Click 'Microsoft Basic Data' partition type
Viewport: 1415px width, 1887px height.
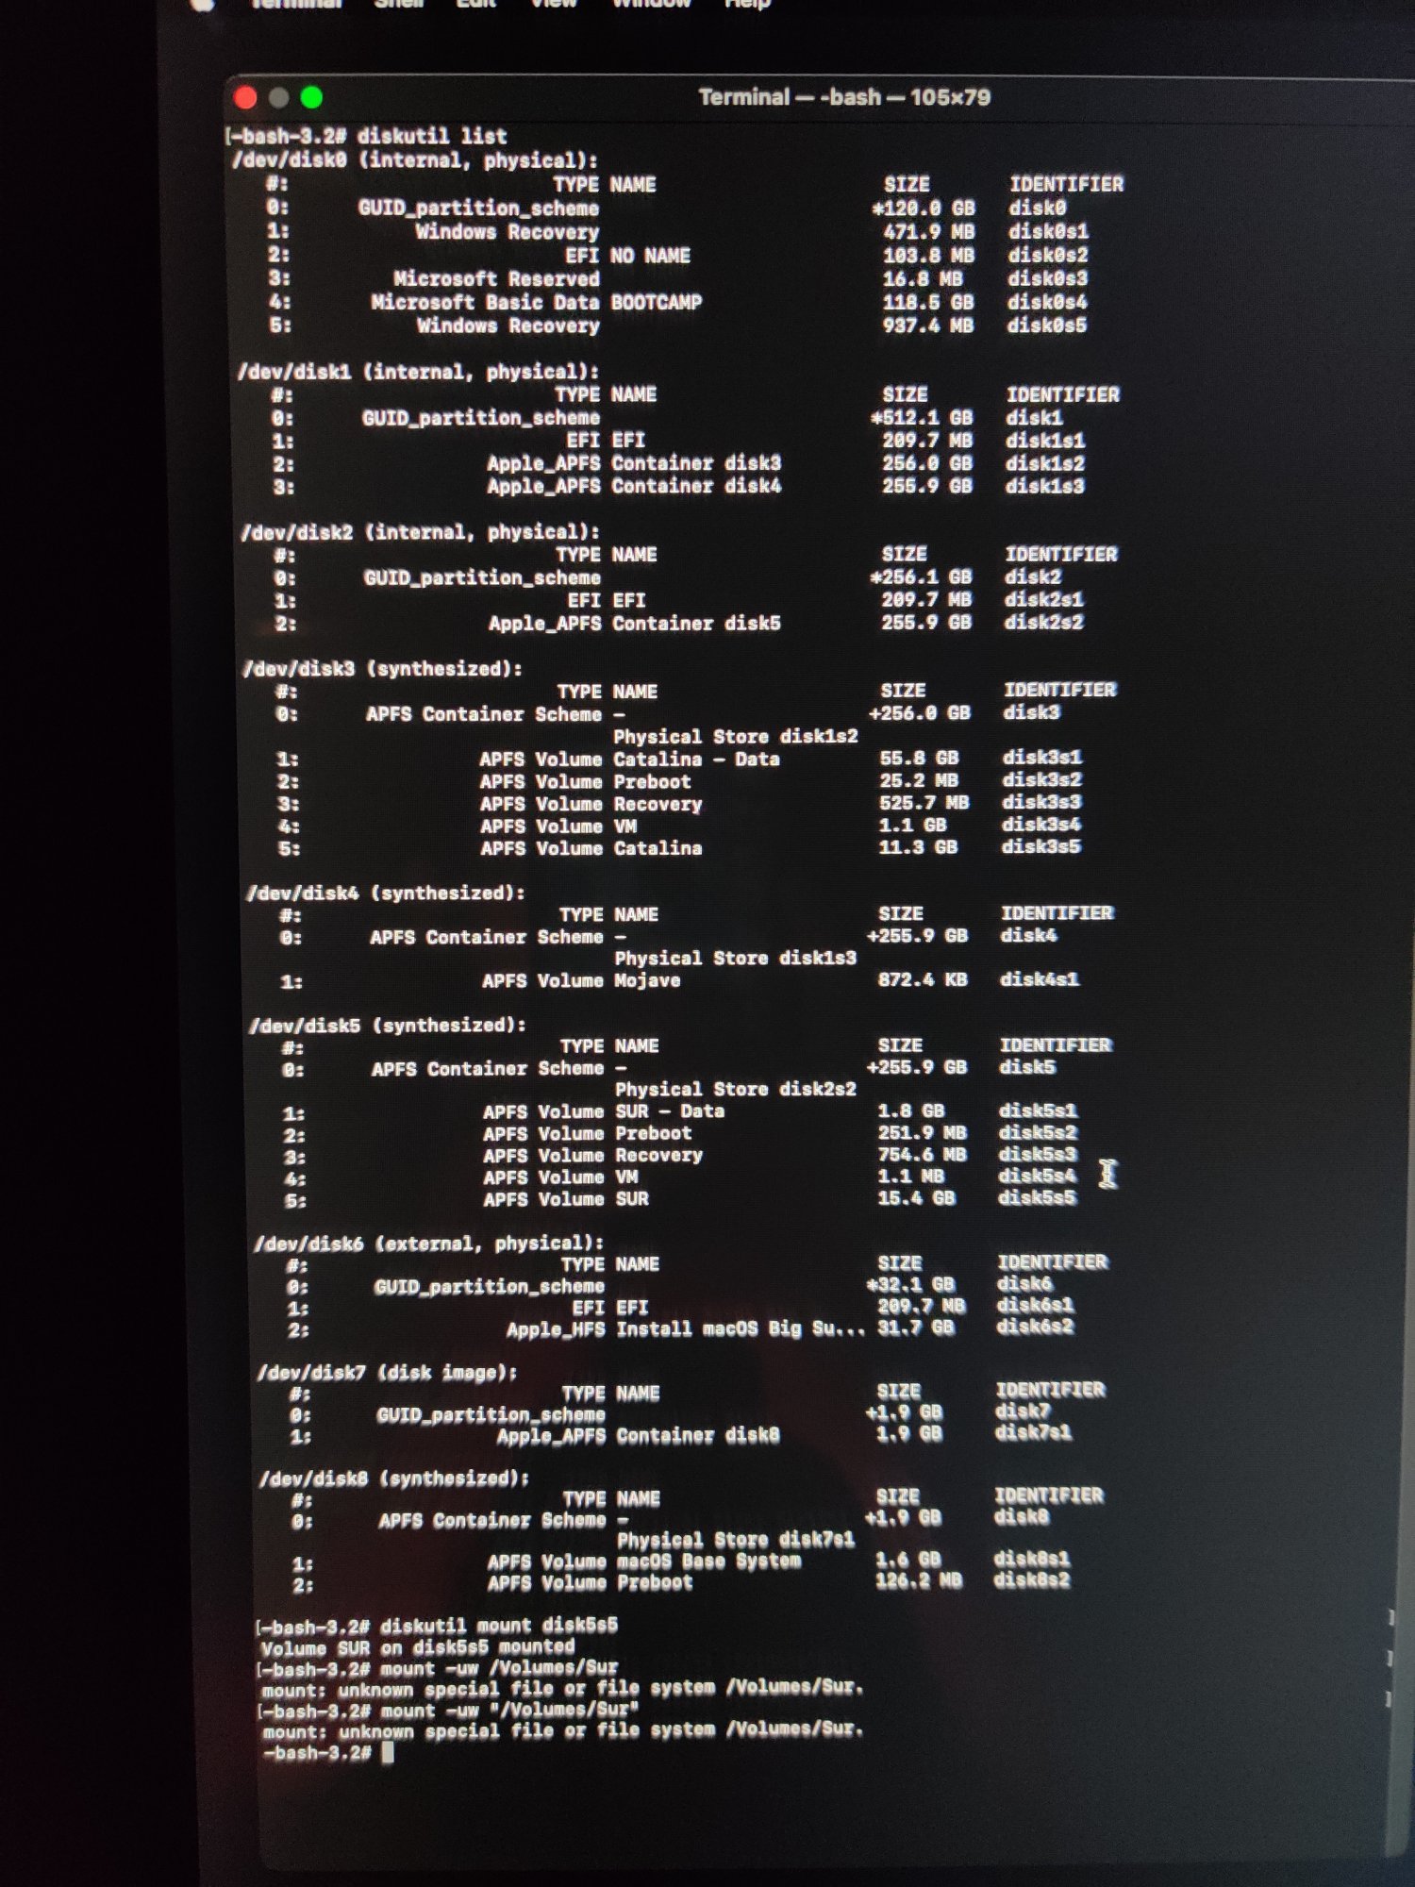[485, 302]
